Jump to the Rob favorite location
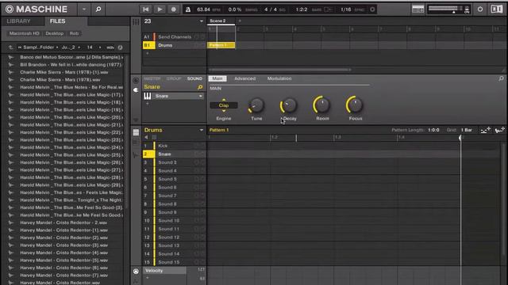The height and width of the screenshot is (285, 508). [74, 33]
